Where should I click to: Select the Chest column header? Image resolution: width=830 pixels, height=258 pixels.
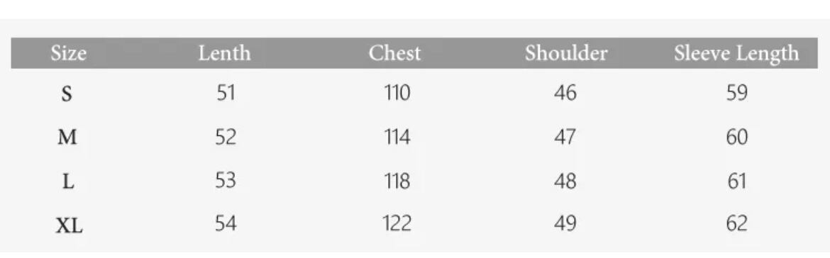tap(395, 53)
